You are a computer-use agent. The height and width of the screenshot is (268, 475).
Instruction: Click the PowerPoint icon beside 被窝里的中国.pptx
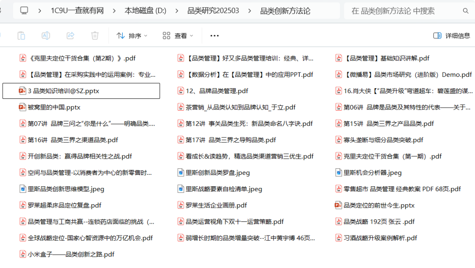coord(22,107)
